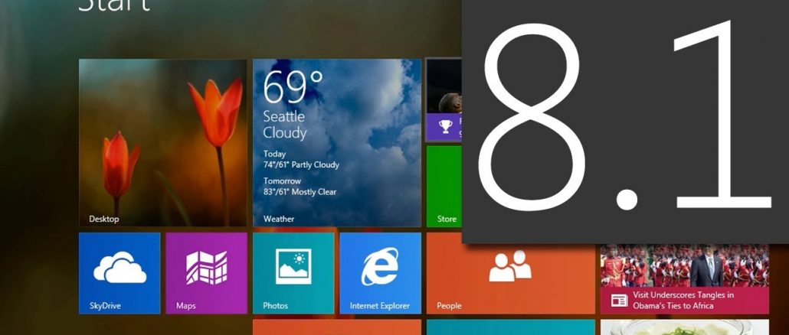The image size is (789, 335).
Task: Launch Internet Explorer from its tile
Action: pyautogui.click(x=380, y=273)
